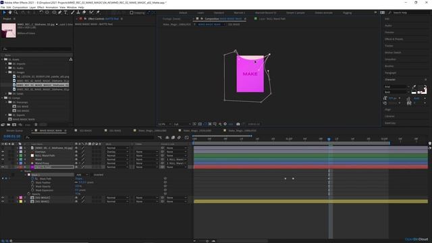Viewport: 432px width, 243px height.
Task: Select the Pen tool
Action: tap(60, 12)
